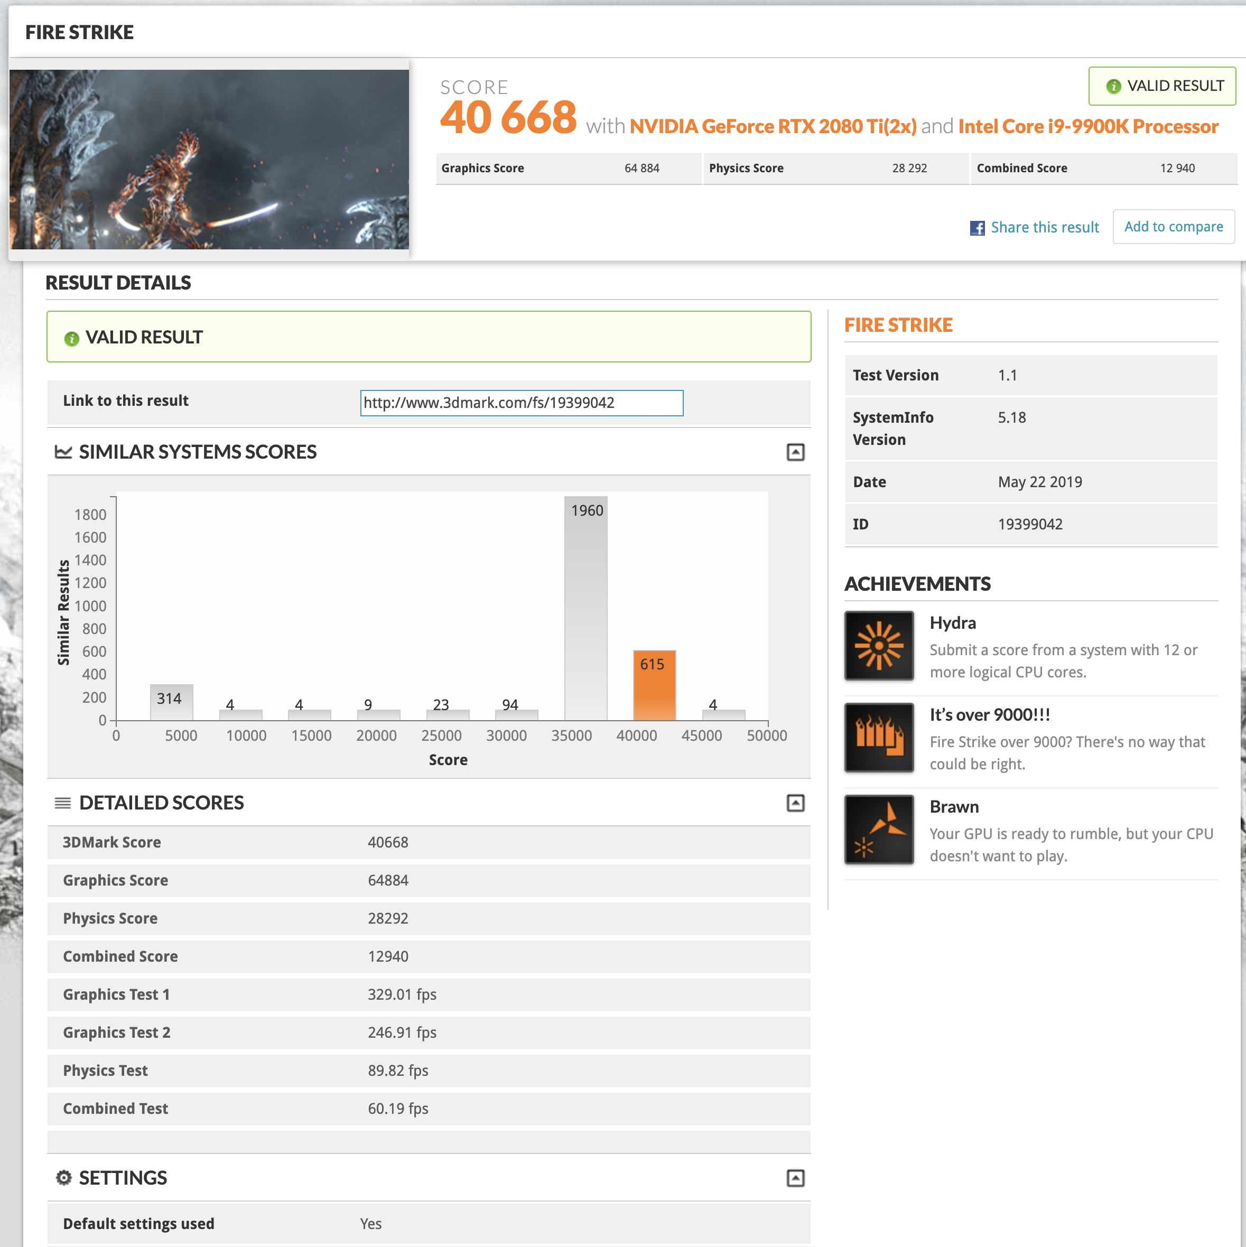Select the 94 bar in the chart
The image size is (1246, 1247).
point(516,715)
